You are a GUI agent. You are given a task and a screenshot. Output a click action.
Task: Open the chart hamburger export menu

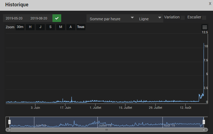[x=205, y=27]
